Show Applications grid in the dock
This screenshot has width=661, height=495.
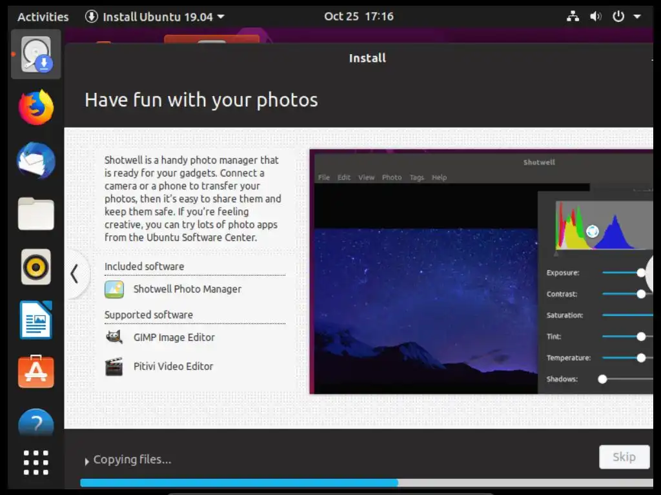(x=36, y=462)
